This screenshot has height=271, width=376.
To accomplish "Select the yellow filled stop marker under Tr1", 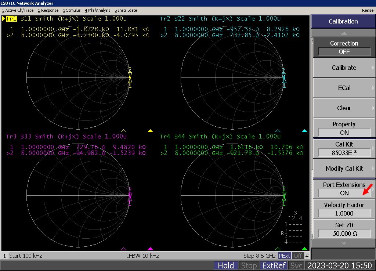I will pyautogui.click(x=150, y=131).
